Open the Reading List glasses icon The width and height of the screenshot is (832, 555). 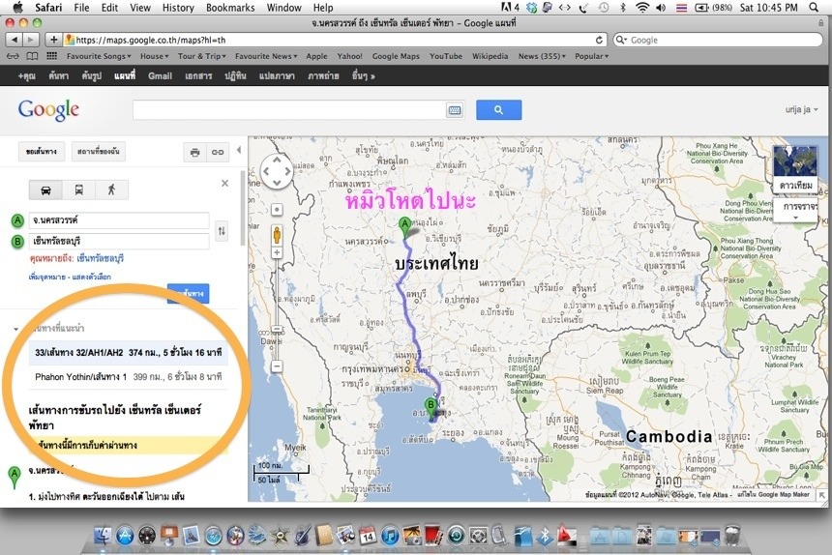(x=13, y=56)
